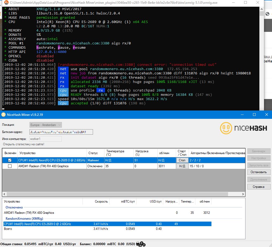
Task: Click the 127.0.0.1:4000 HTTP API text in console
Action: click(51, 52)
